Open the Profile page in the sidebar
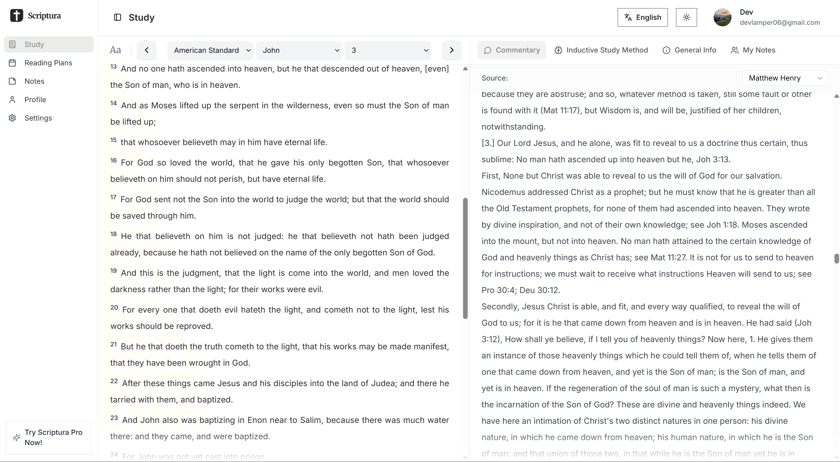The width and height of the screenshot is (840, 462). (35, 100)
